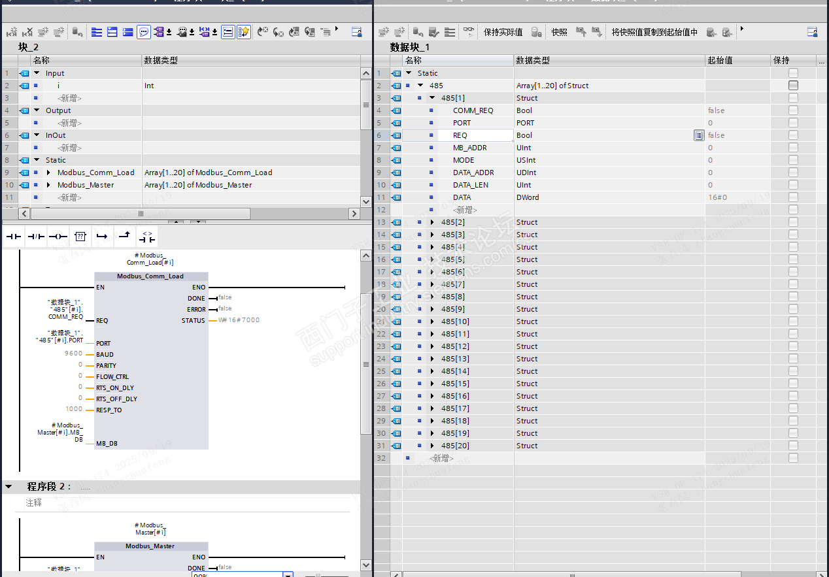Expand the Modbus_Comm_Load array in Static

click(48, 173)
